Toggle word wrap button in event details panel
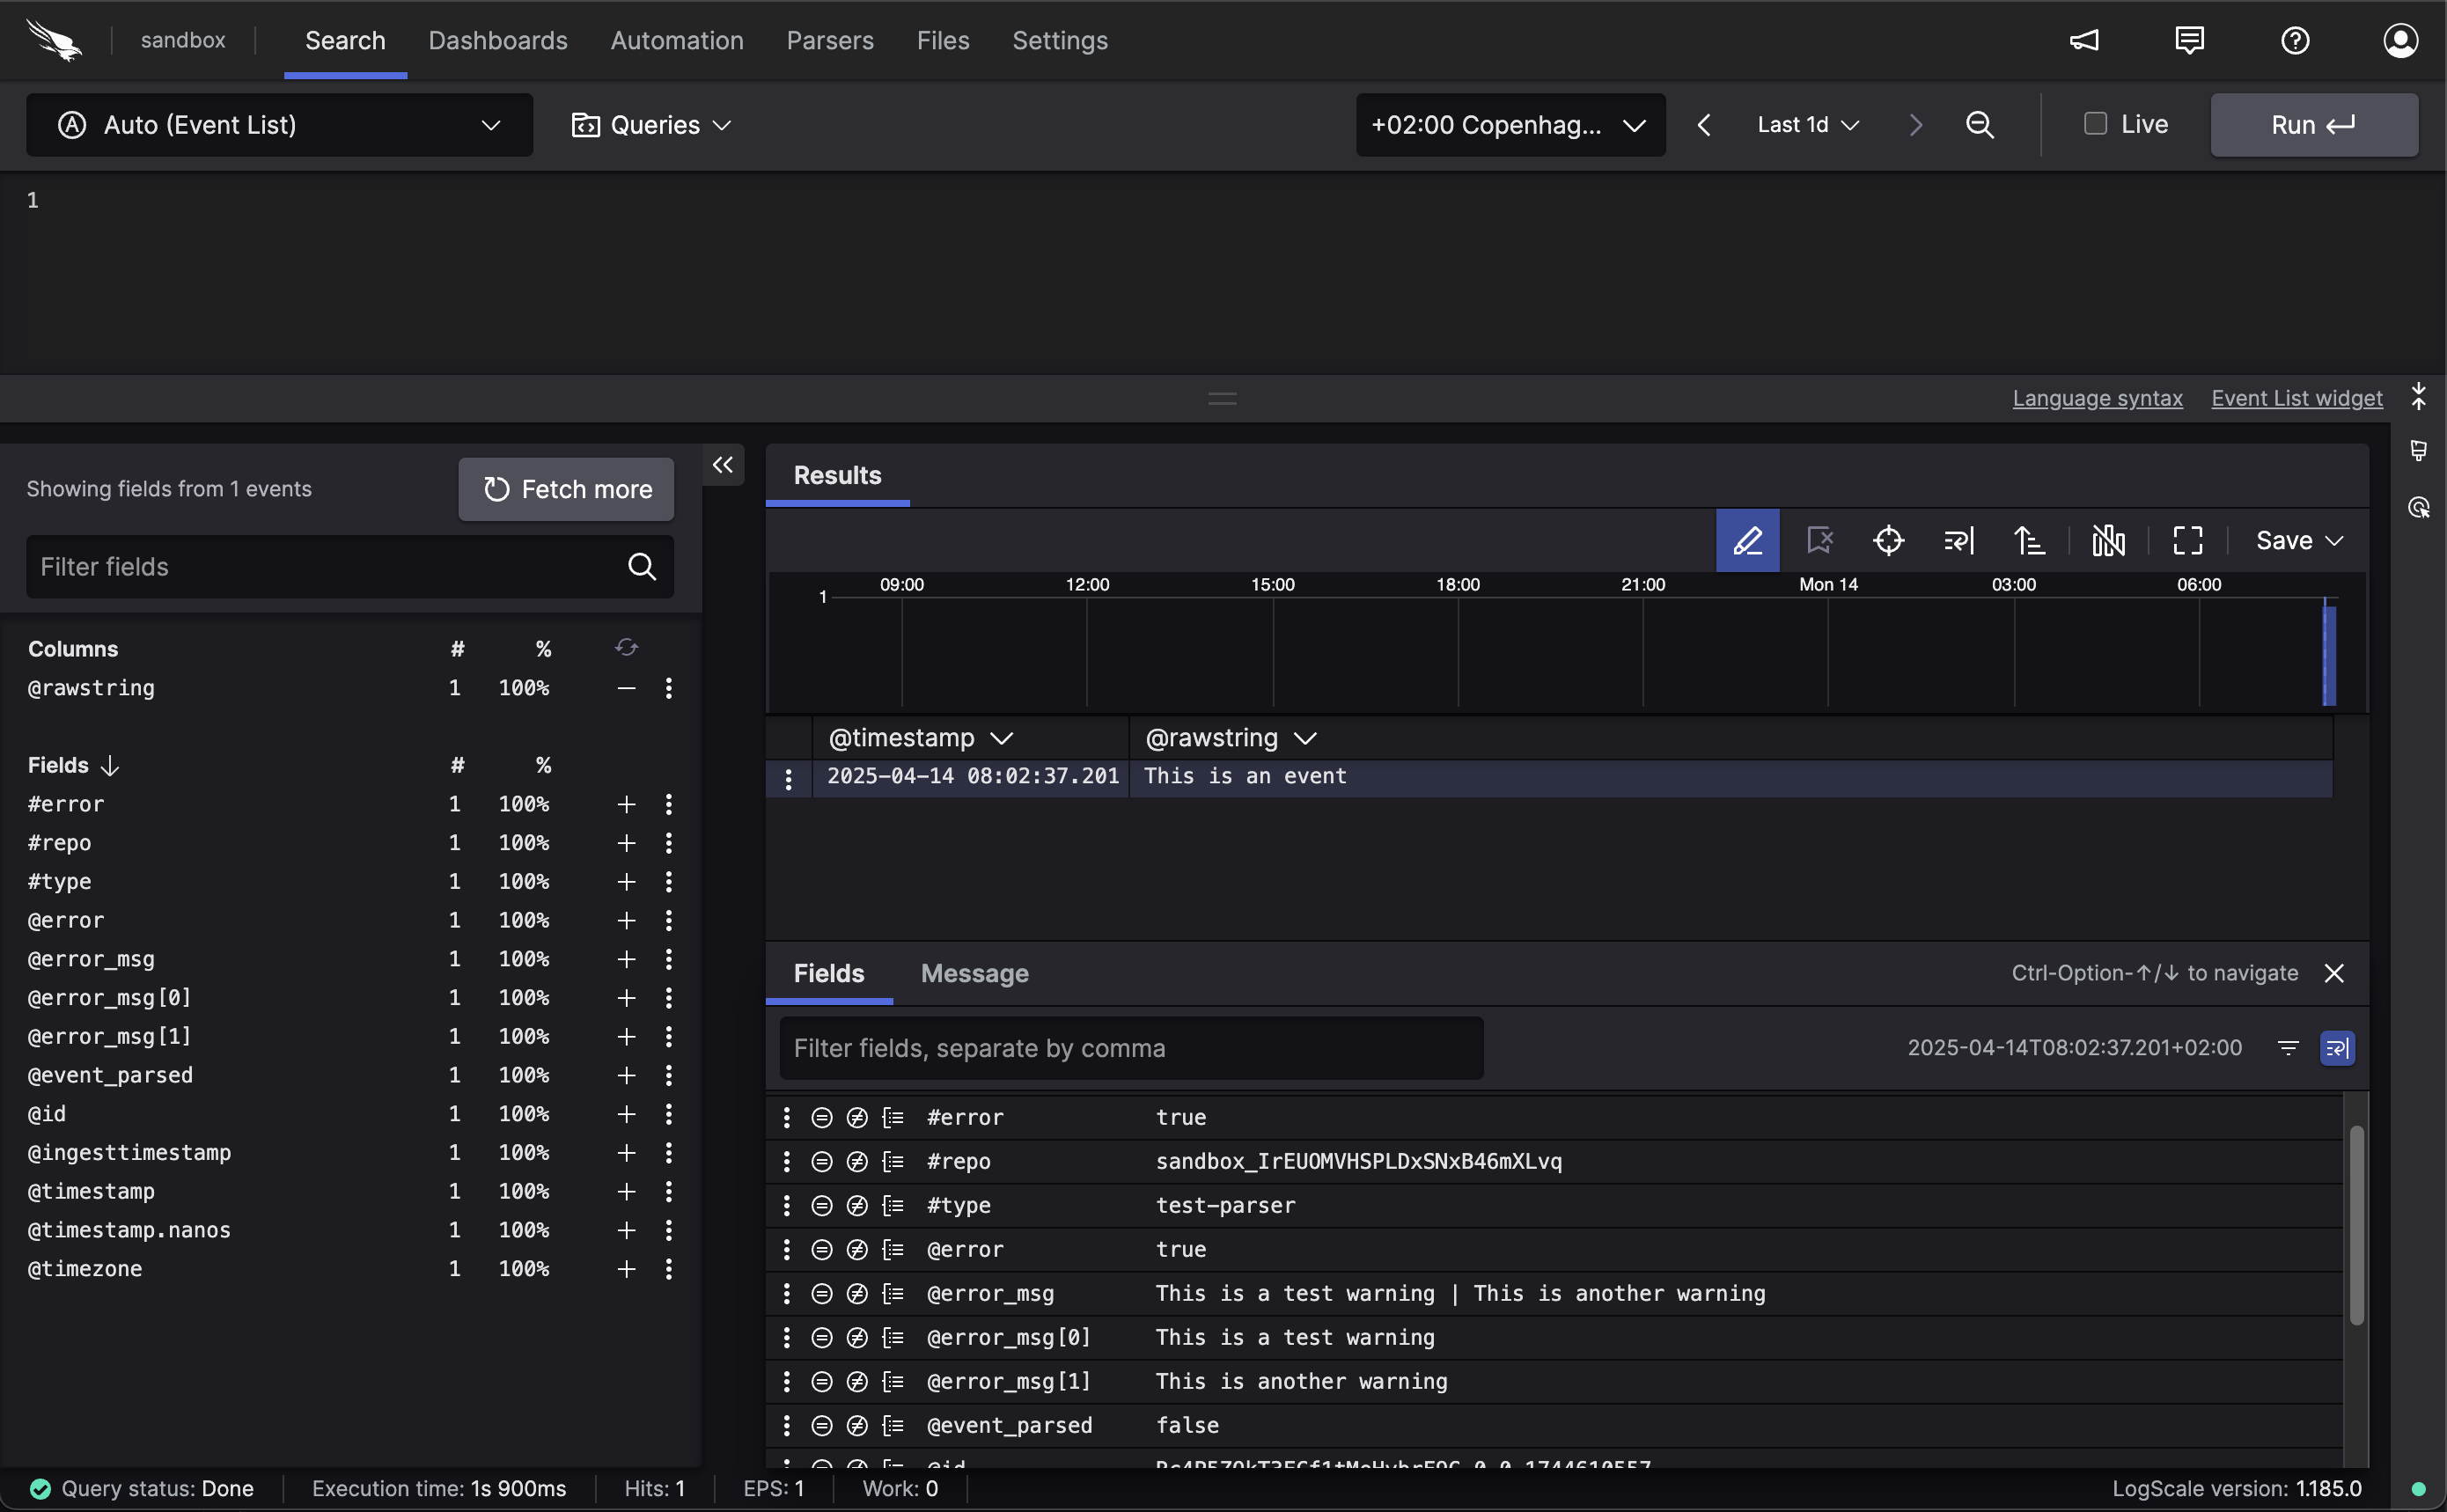This screenshot has height=1512, width=2447. pos(2337,1048)
